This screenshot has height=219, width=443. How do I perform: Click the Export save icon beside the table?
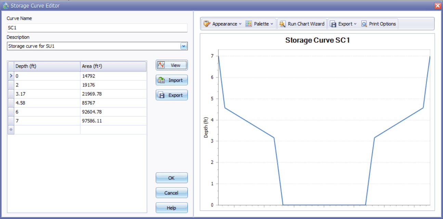coord(161,95)
